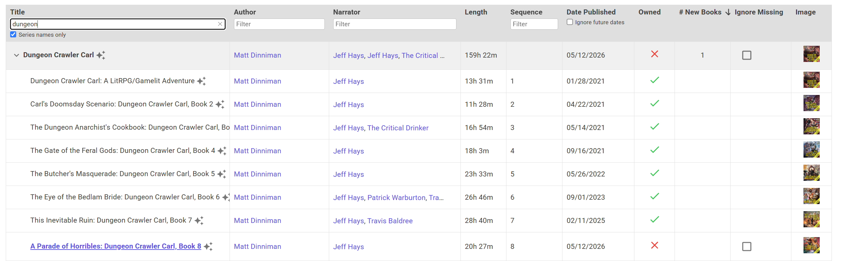Collapse the Dungeon Crawler Carl series row
The height and width of the screenshot is (261, 842).
pyautogui.click(x=16, y=55)
